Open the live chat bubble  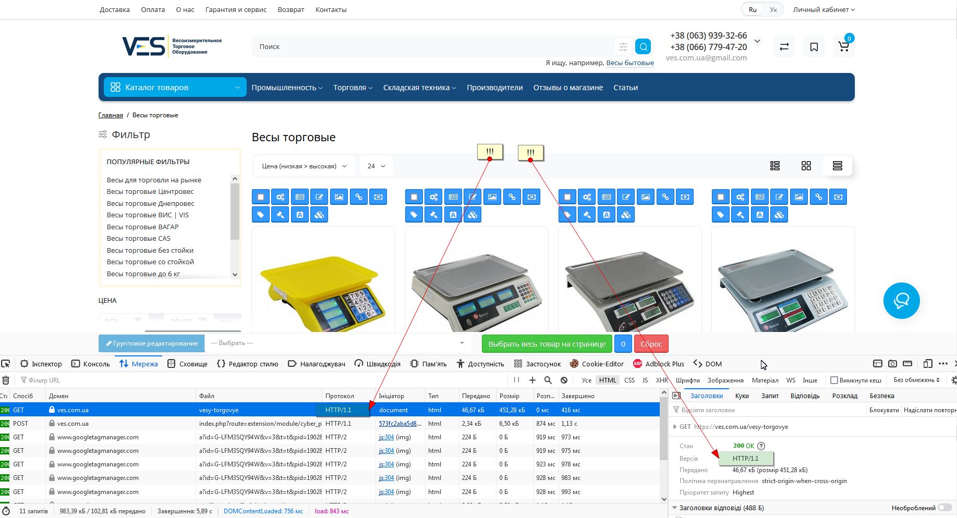coord(901,301)
